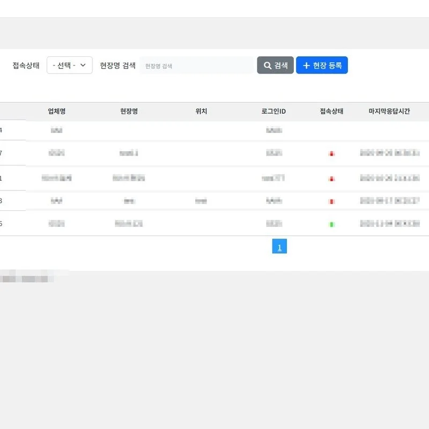Select page 1 in pagination

click(x=279, y=246)
